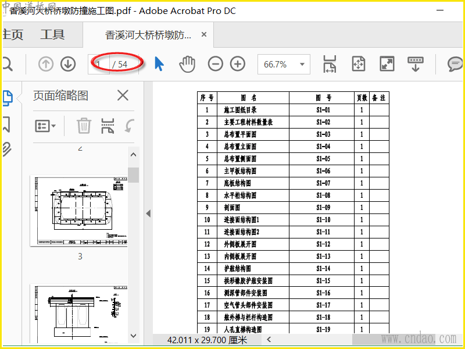Switch to the 主页 tab
Viewport: 465px width, 349px height.
(12, 34)
